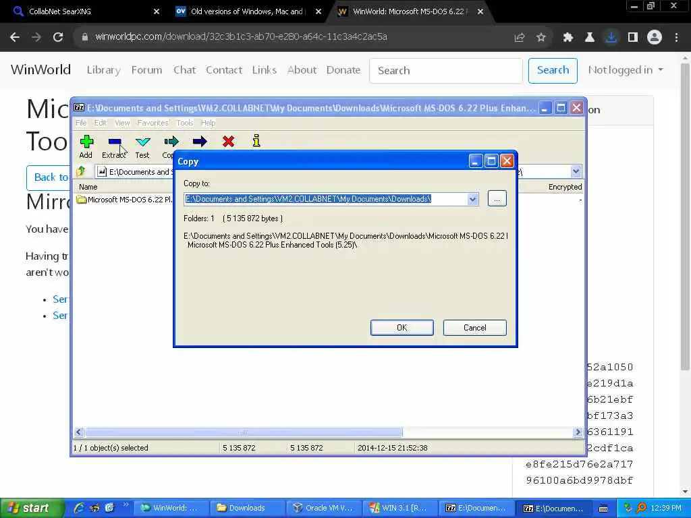Click the WinWorld search input field
Viewport: 691px width, 518px height.
click(x=446, y=70)
